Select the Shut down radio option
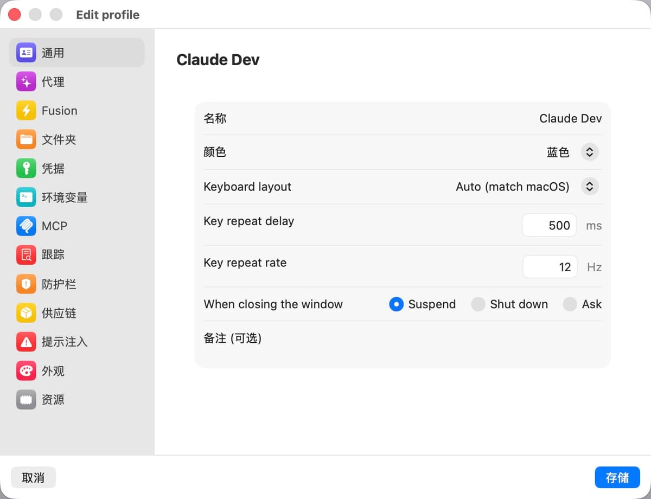Screen dimensions: 651x499 coord(478,304)
